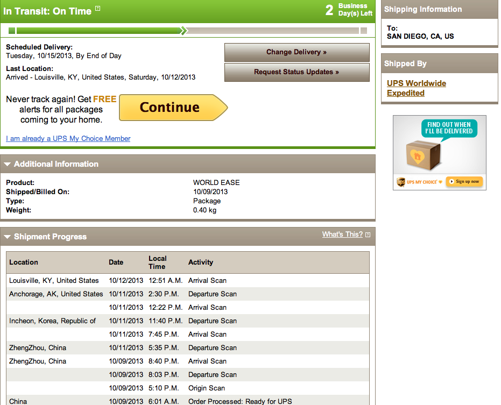Click Shipped/Billed On date 10/09/2013
The width and height of the screenshot is (501, 405).
210,191
